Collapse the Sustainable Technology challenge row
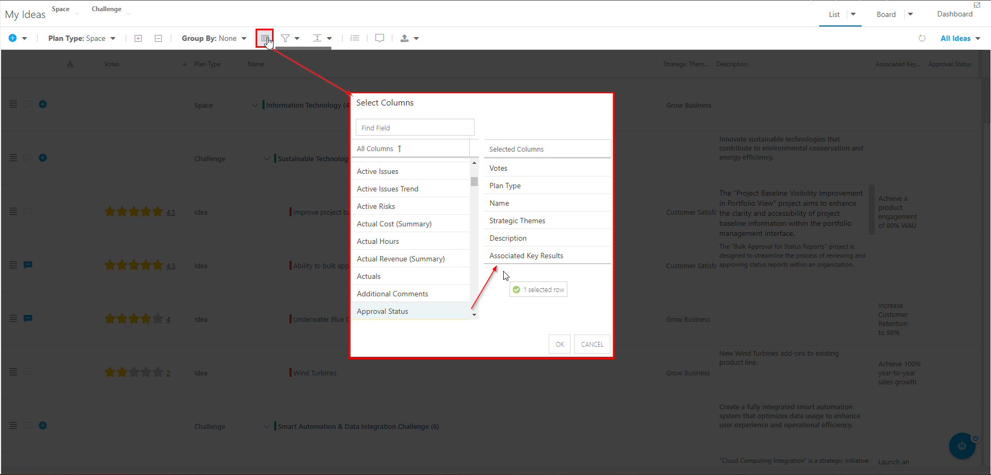This screenshot has height=475, width=991. [267, 159]
